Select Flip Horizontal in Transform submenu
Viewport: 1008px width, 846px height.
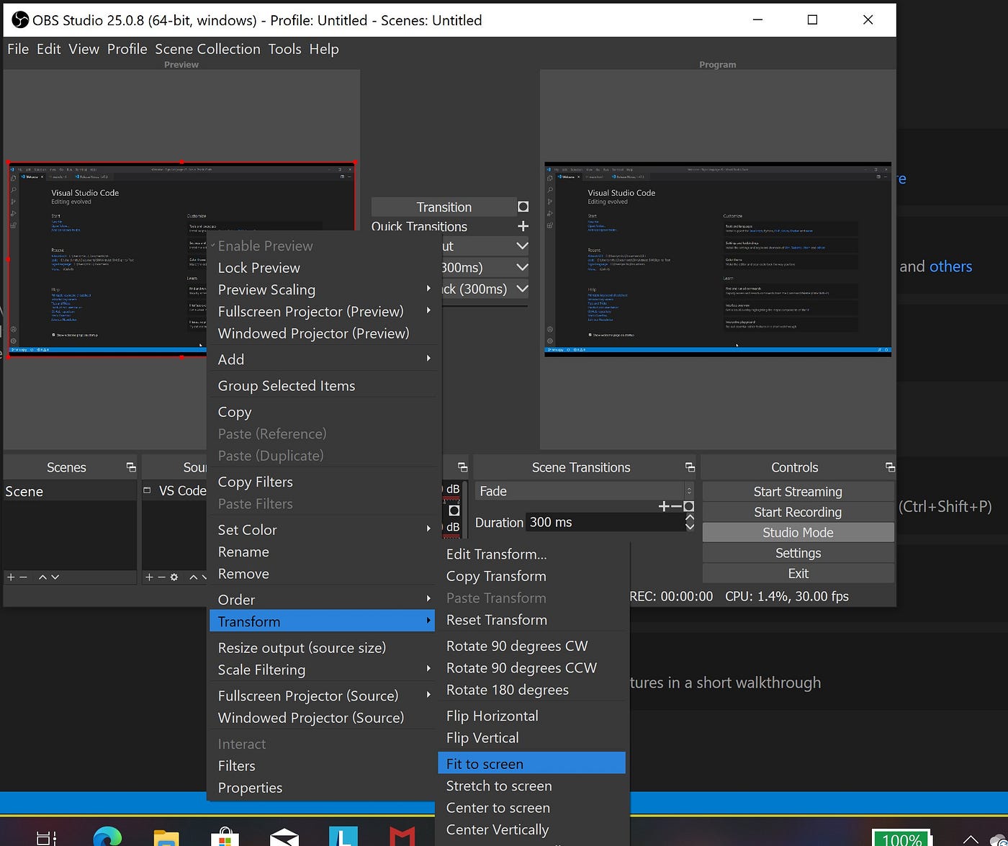point(531,716)
